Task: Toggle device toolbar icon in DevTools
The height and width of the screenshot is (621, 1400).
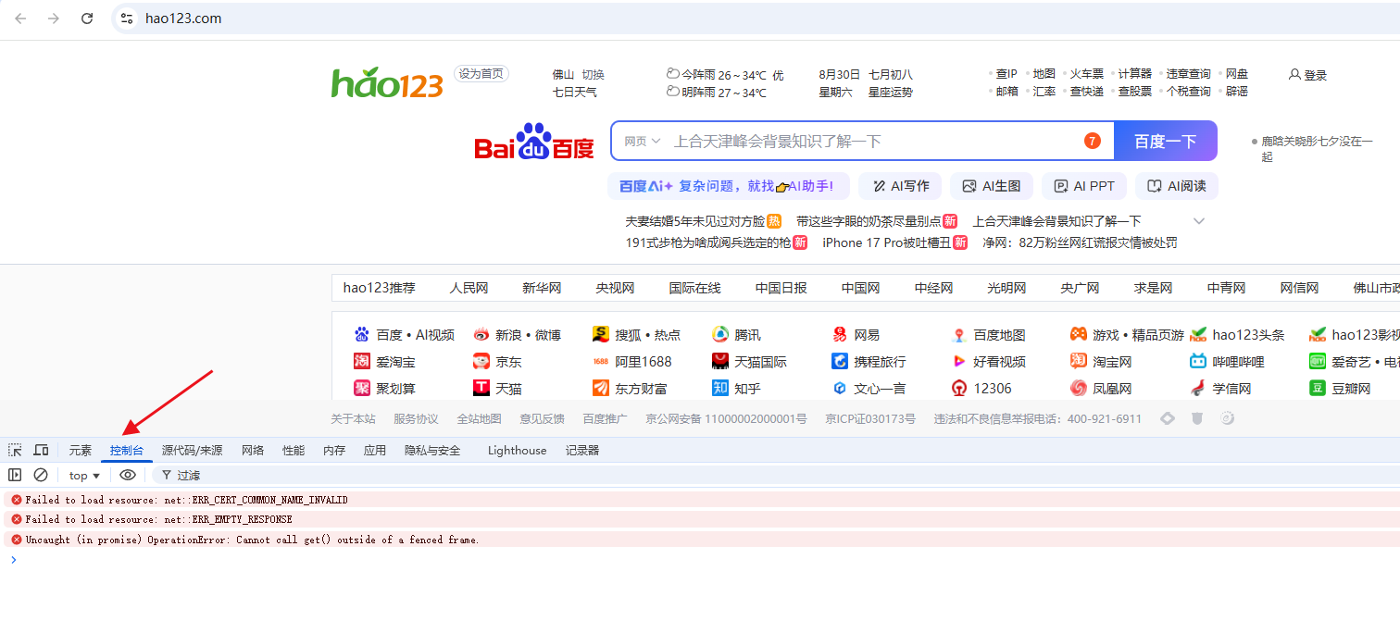Action: 41,450
